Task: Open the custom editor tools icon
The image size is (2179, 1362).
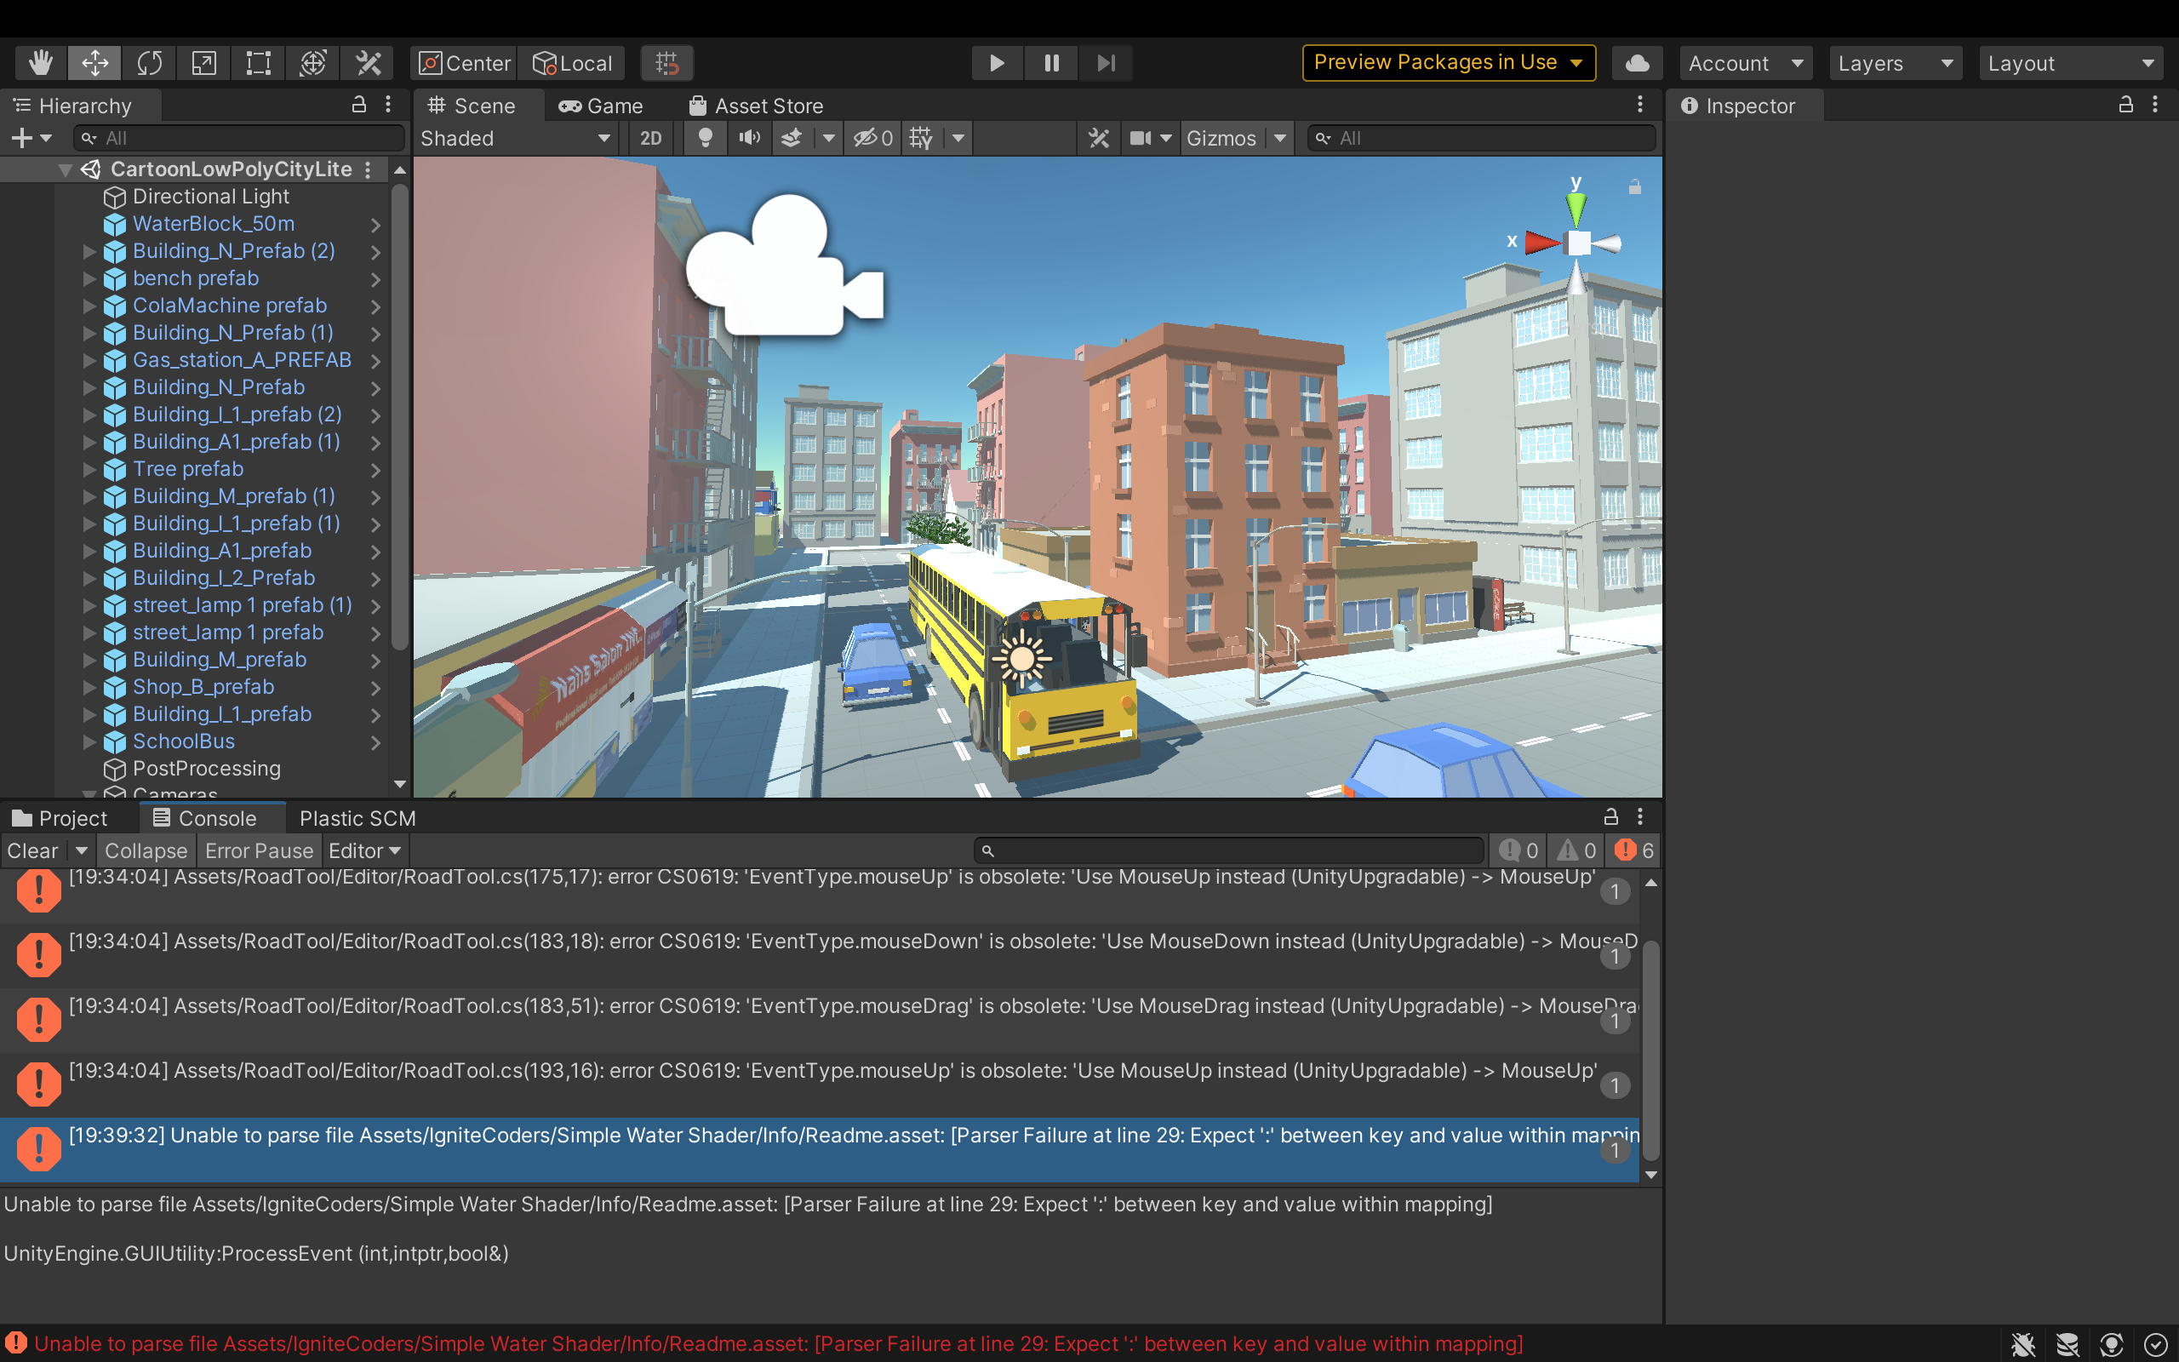Action: pyautogui.click(x=369, y=63)
